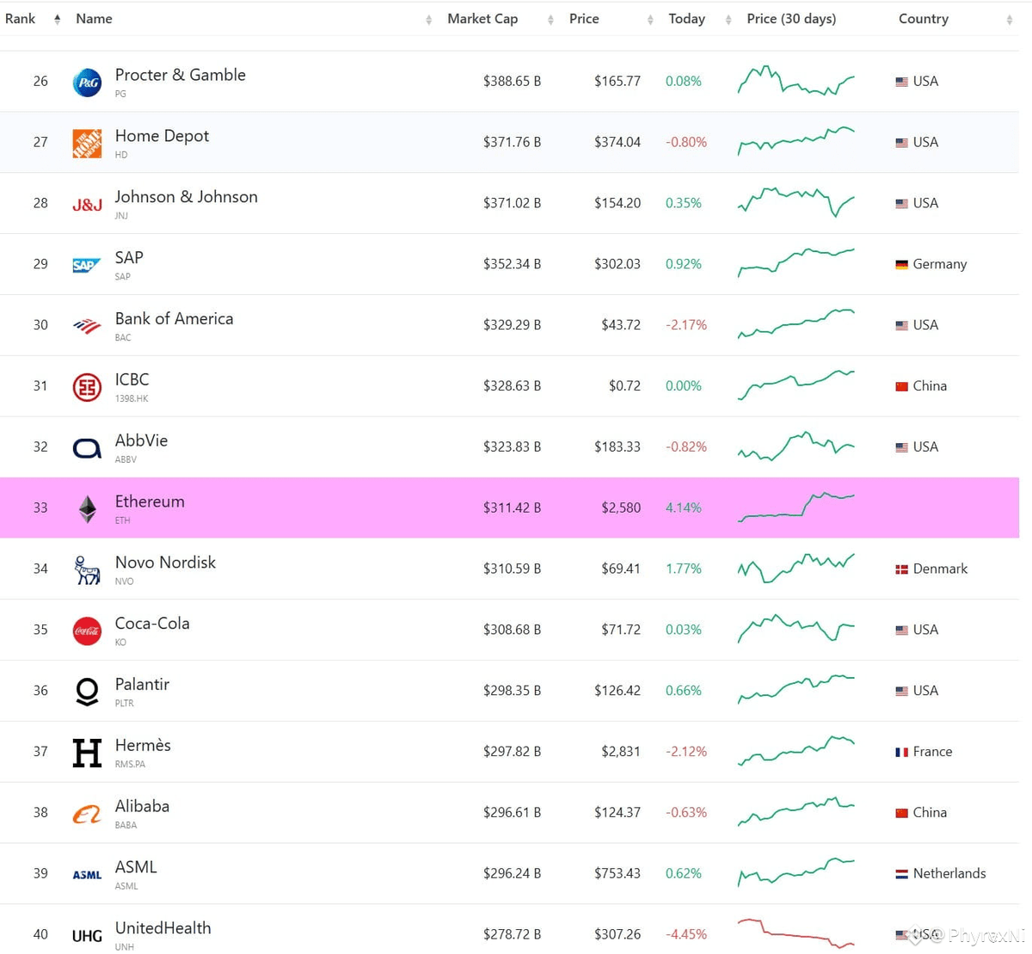Click the French flag next to France
Image resolution: width=1032 pixels, height=954 pixels.
tap(901, 752)
